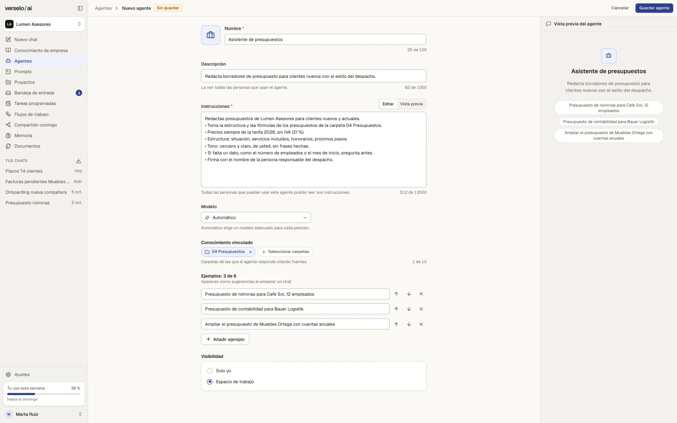Change the agent's briefcase icon
677x423 pixels.
(x=211, y=35)
